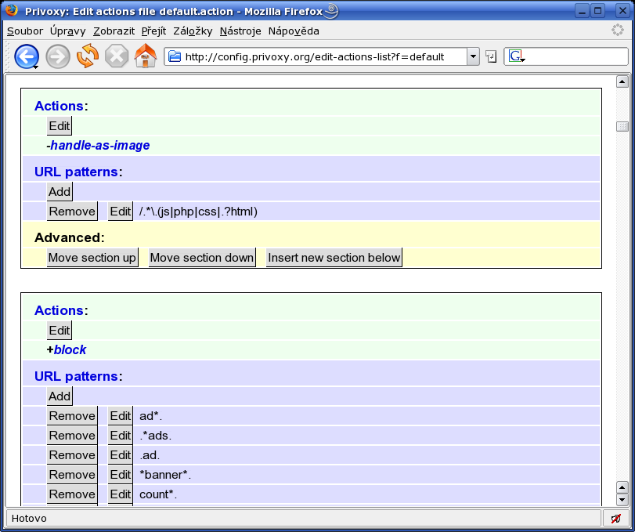Open the Nápověda menu
Image resolution: width=635 pixels, height=532 pixels.
pos(294,31)
